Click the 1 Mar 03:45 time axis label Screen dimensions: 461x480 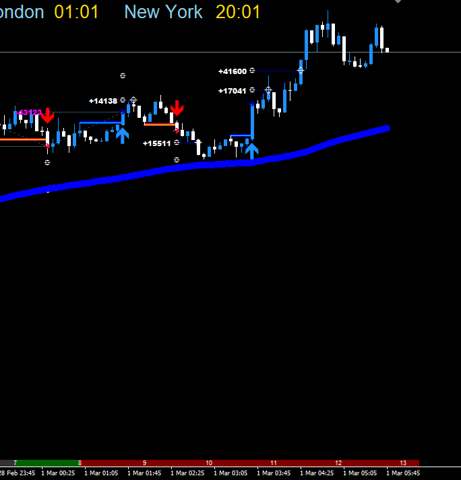click(x=274, y=473)
